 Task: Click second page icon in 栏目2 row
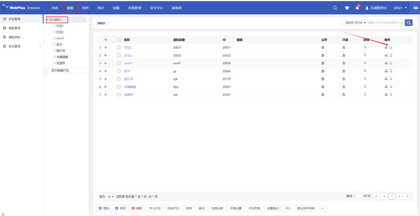click(391, 55)
